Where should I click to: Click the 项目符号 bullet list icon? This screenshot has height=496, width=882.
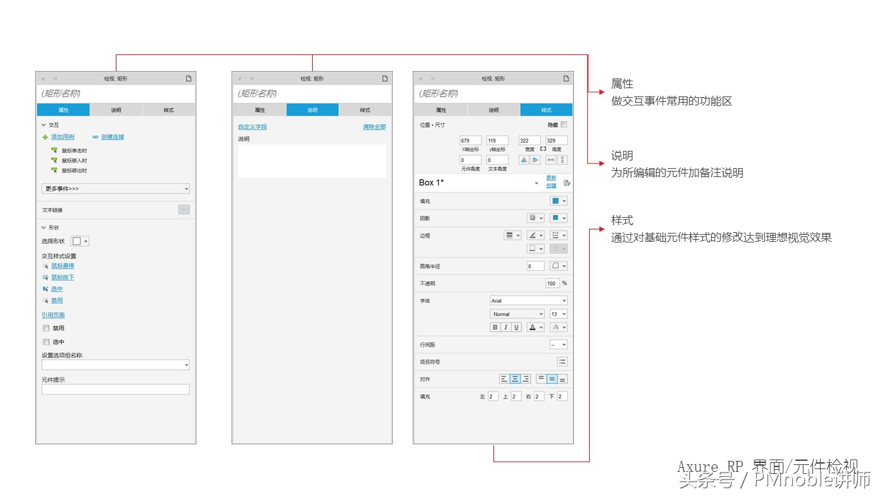(562, 361)
